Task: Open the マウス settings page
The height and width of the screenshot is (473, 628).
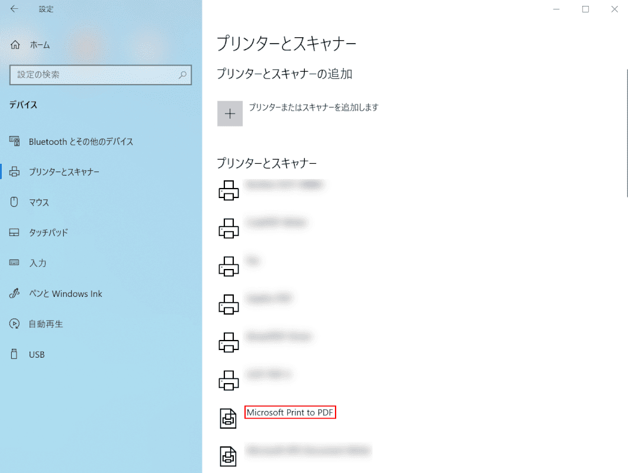Action: 39,202
